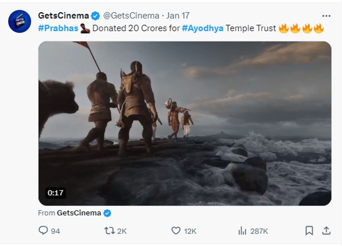This screenshot has width=342, height=246.
Task: Click the 94 replies count
Action: [x=56, y=231]
